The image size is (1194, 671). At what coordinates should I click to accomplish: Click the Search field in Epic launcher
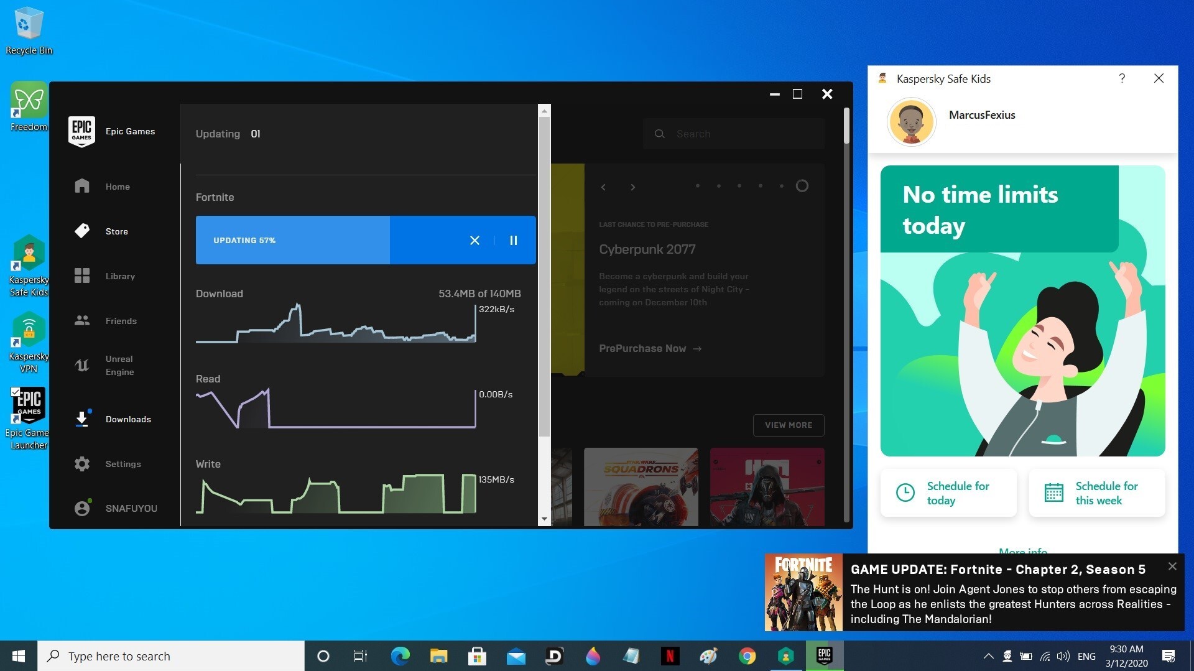coord(734,134)
